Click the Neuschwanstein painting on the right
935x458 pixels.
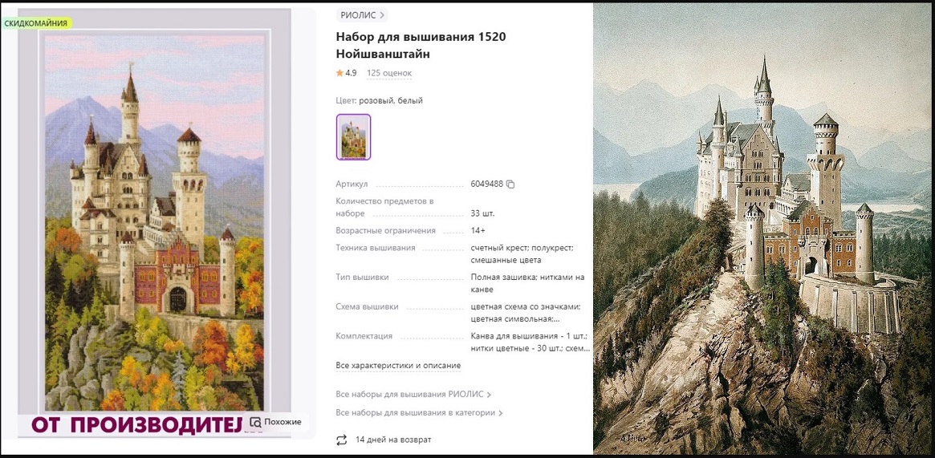(762, 229)
